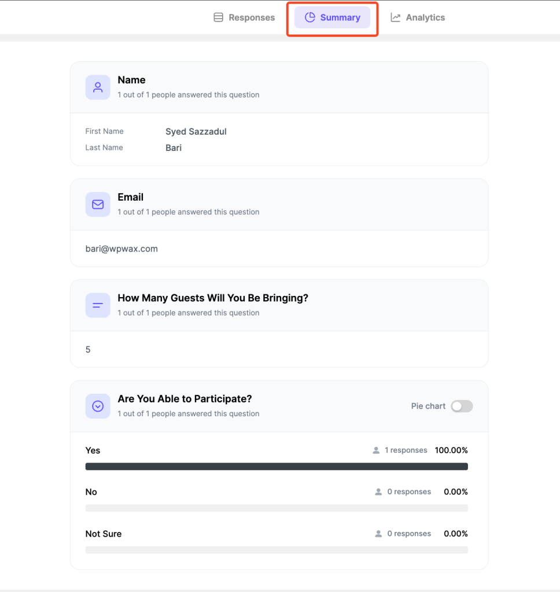This screenshot has height=592, width=560.
Task: Click the Analytics line chart icon
Action: (x=395, y=17)
